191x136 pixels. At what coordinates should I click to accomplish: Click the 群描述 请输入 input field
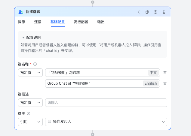pos(106,103)
